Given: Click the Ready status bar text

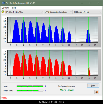Looking at the screenshot, I should (4, 98).
